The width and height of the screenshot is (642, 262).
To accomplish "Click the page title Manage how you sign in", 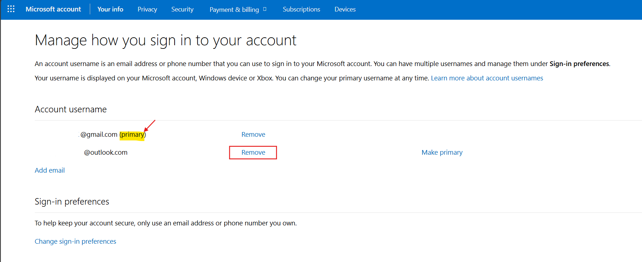I will click(x=166, y=41).
